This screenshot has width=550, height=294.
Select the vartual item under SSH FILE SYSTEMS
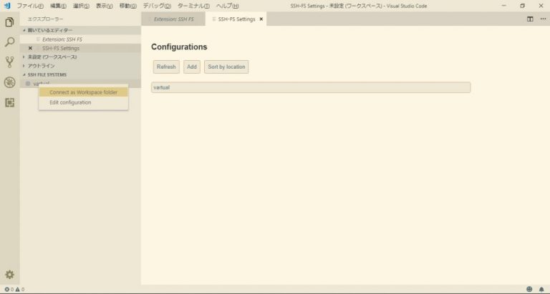click(x=81, y=84)
